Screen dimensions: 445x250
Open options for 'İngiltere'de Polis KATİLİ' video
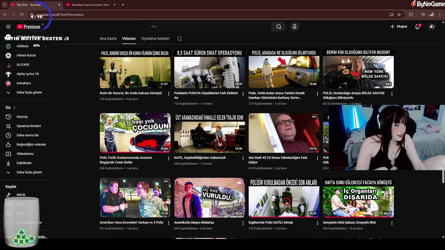(317, 223)
